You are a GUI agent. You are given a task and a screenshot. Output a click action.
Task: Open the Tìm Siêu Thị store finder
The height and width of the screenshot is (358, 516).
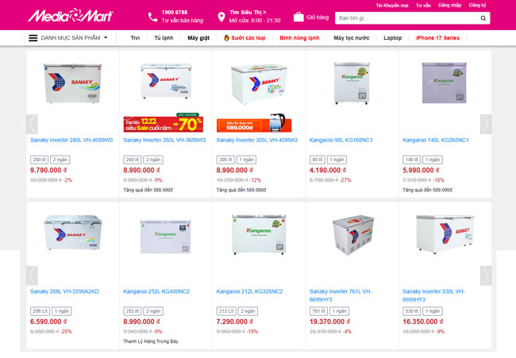248,12
